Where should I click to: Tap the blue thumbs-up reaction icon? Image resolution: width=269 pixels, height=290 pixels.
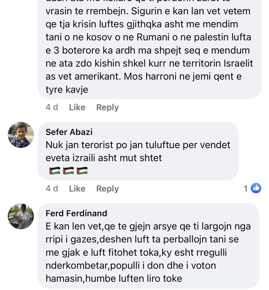(256, 188)
